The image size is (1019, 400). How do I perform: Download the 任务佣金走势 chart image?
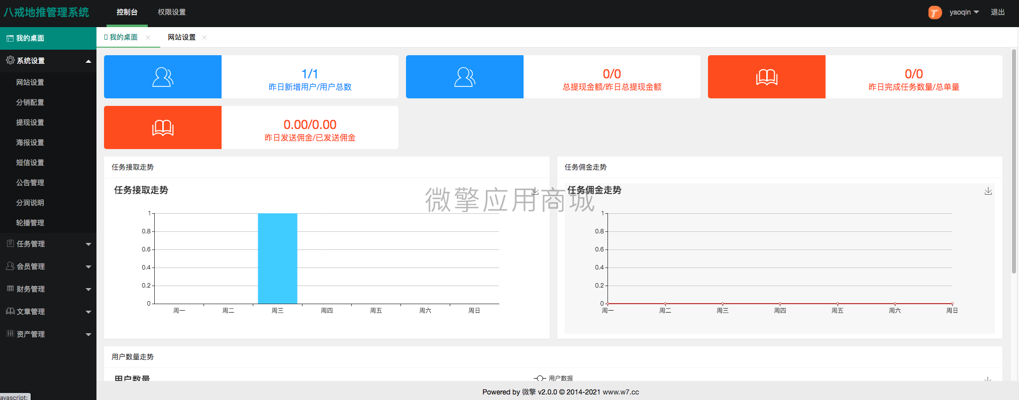click(x=988, y=191)
